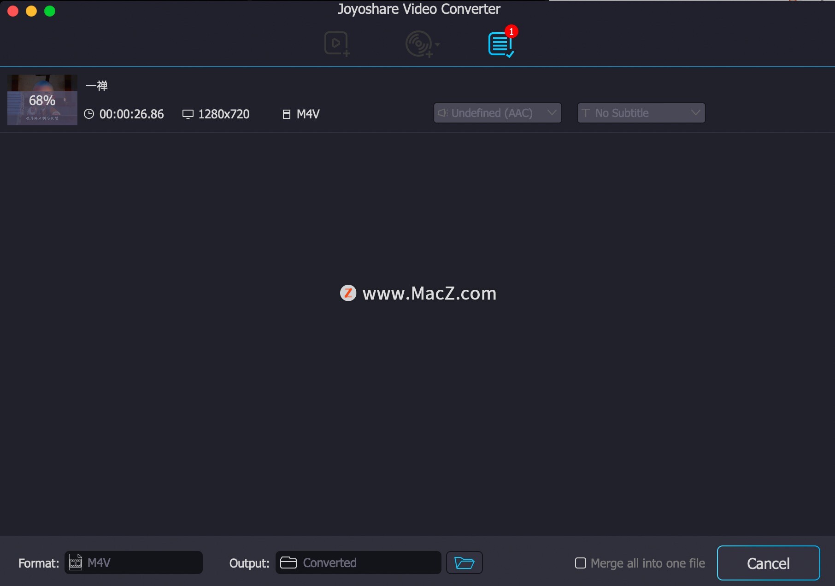Viewport: 835px width, 586px height.
Task: Click the green zoom window button
Action: point(50,11)
